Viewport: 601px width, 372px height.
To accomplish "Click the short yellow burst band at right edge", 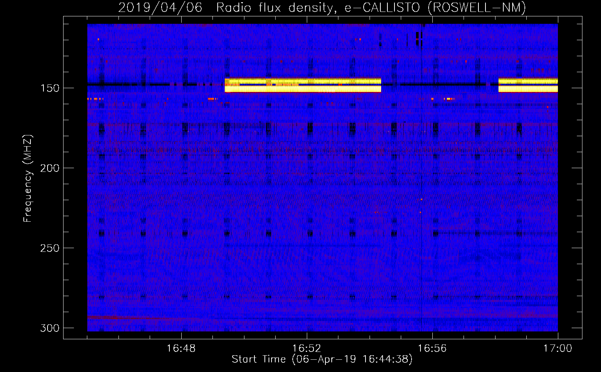I will click(x=528, y=85).
